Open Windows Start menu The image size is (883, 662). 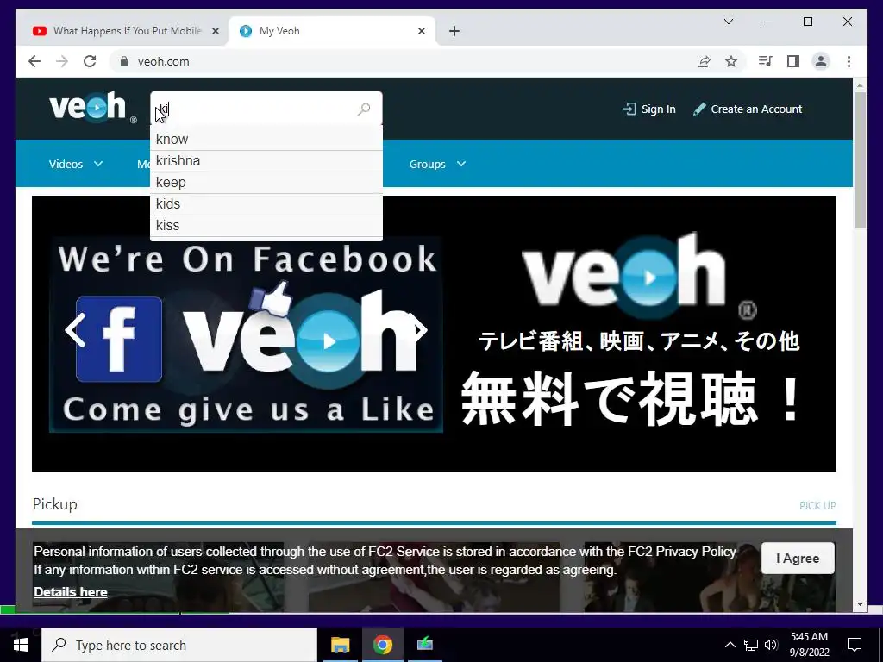pos(21,645)
